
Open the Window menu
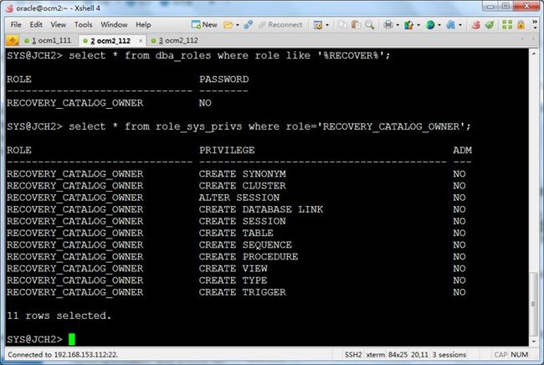coord(114,24)
